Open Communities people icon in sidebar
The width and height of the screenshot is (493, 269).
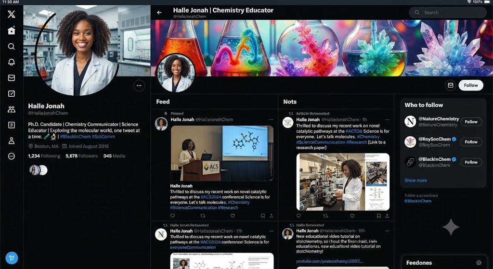pos(12,109)
